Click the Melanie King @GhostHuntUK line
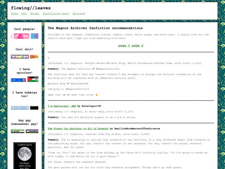Viewport: 225px width, 169px height. click(68, 83)
